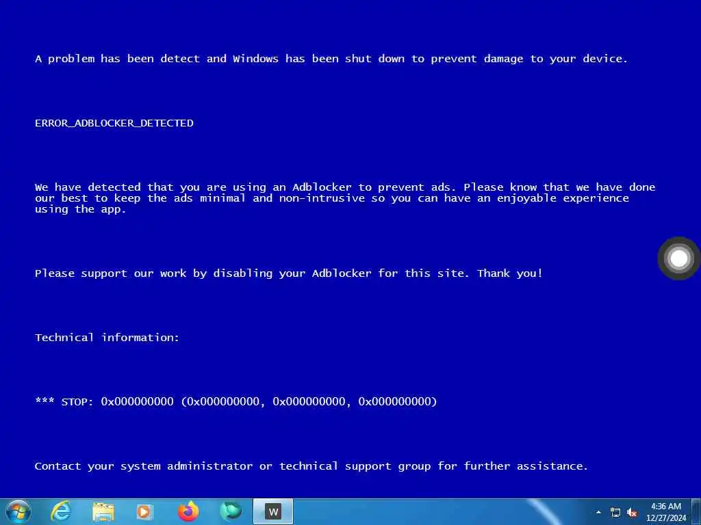
Task: Click 'We have detected that you are using' line
Action: pyautogui.click(x=345, y=187)
